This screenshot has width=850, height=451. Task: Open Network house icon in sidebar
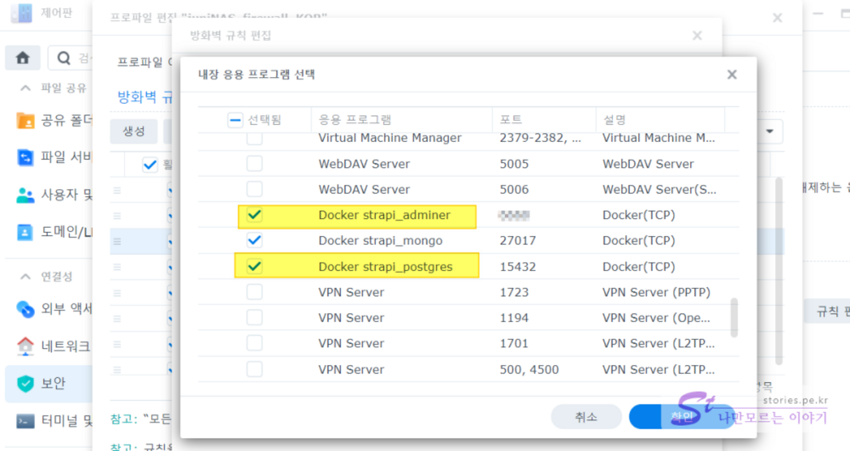(25, 346)
